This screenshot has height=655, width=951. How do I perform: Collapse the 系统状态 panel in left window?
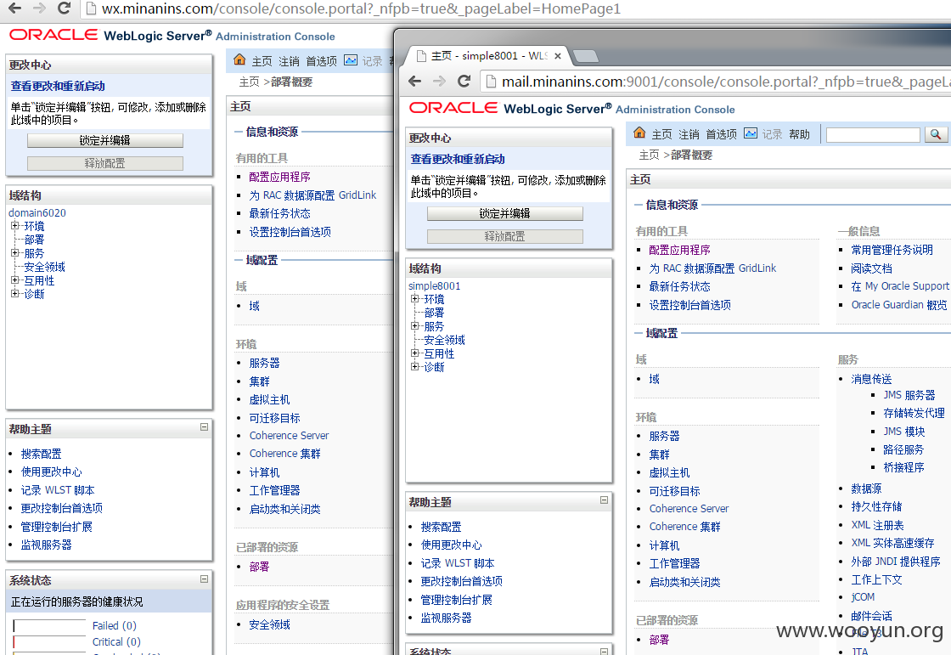pyautogui.click(x=205, y=579)
